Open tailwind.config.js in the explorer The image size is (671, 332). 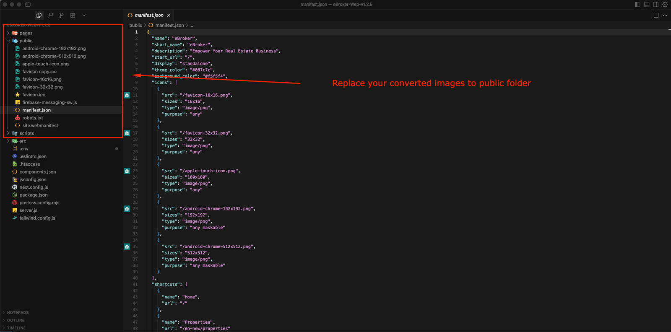pyautogui.click(x=37, y=218)
